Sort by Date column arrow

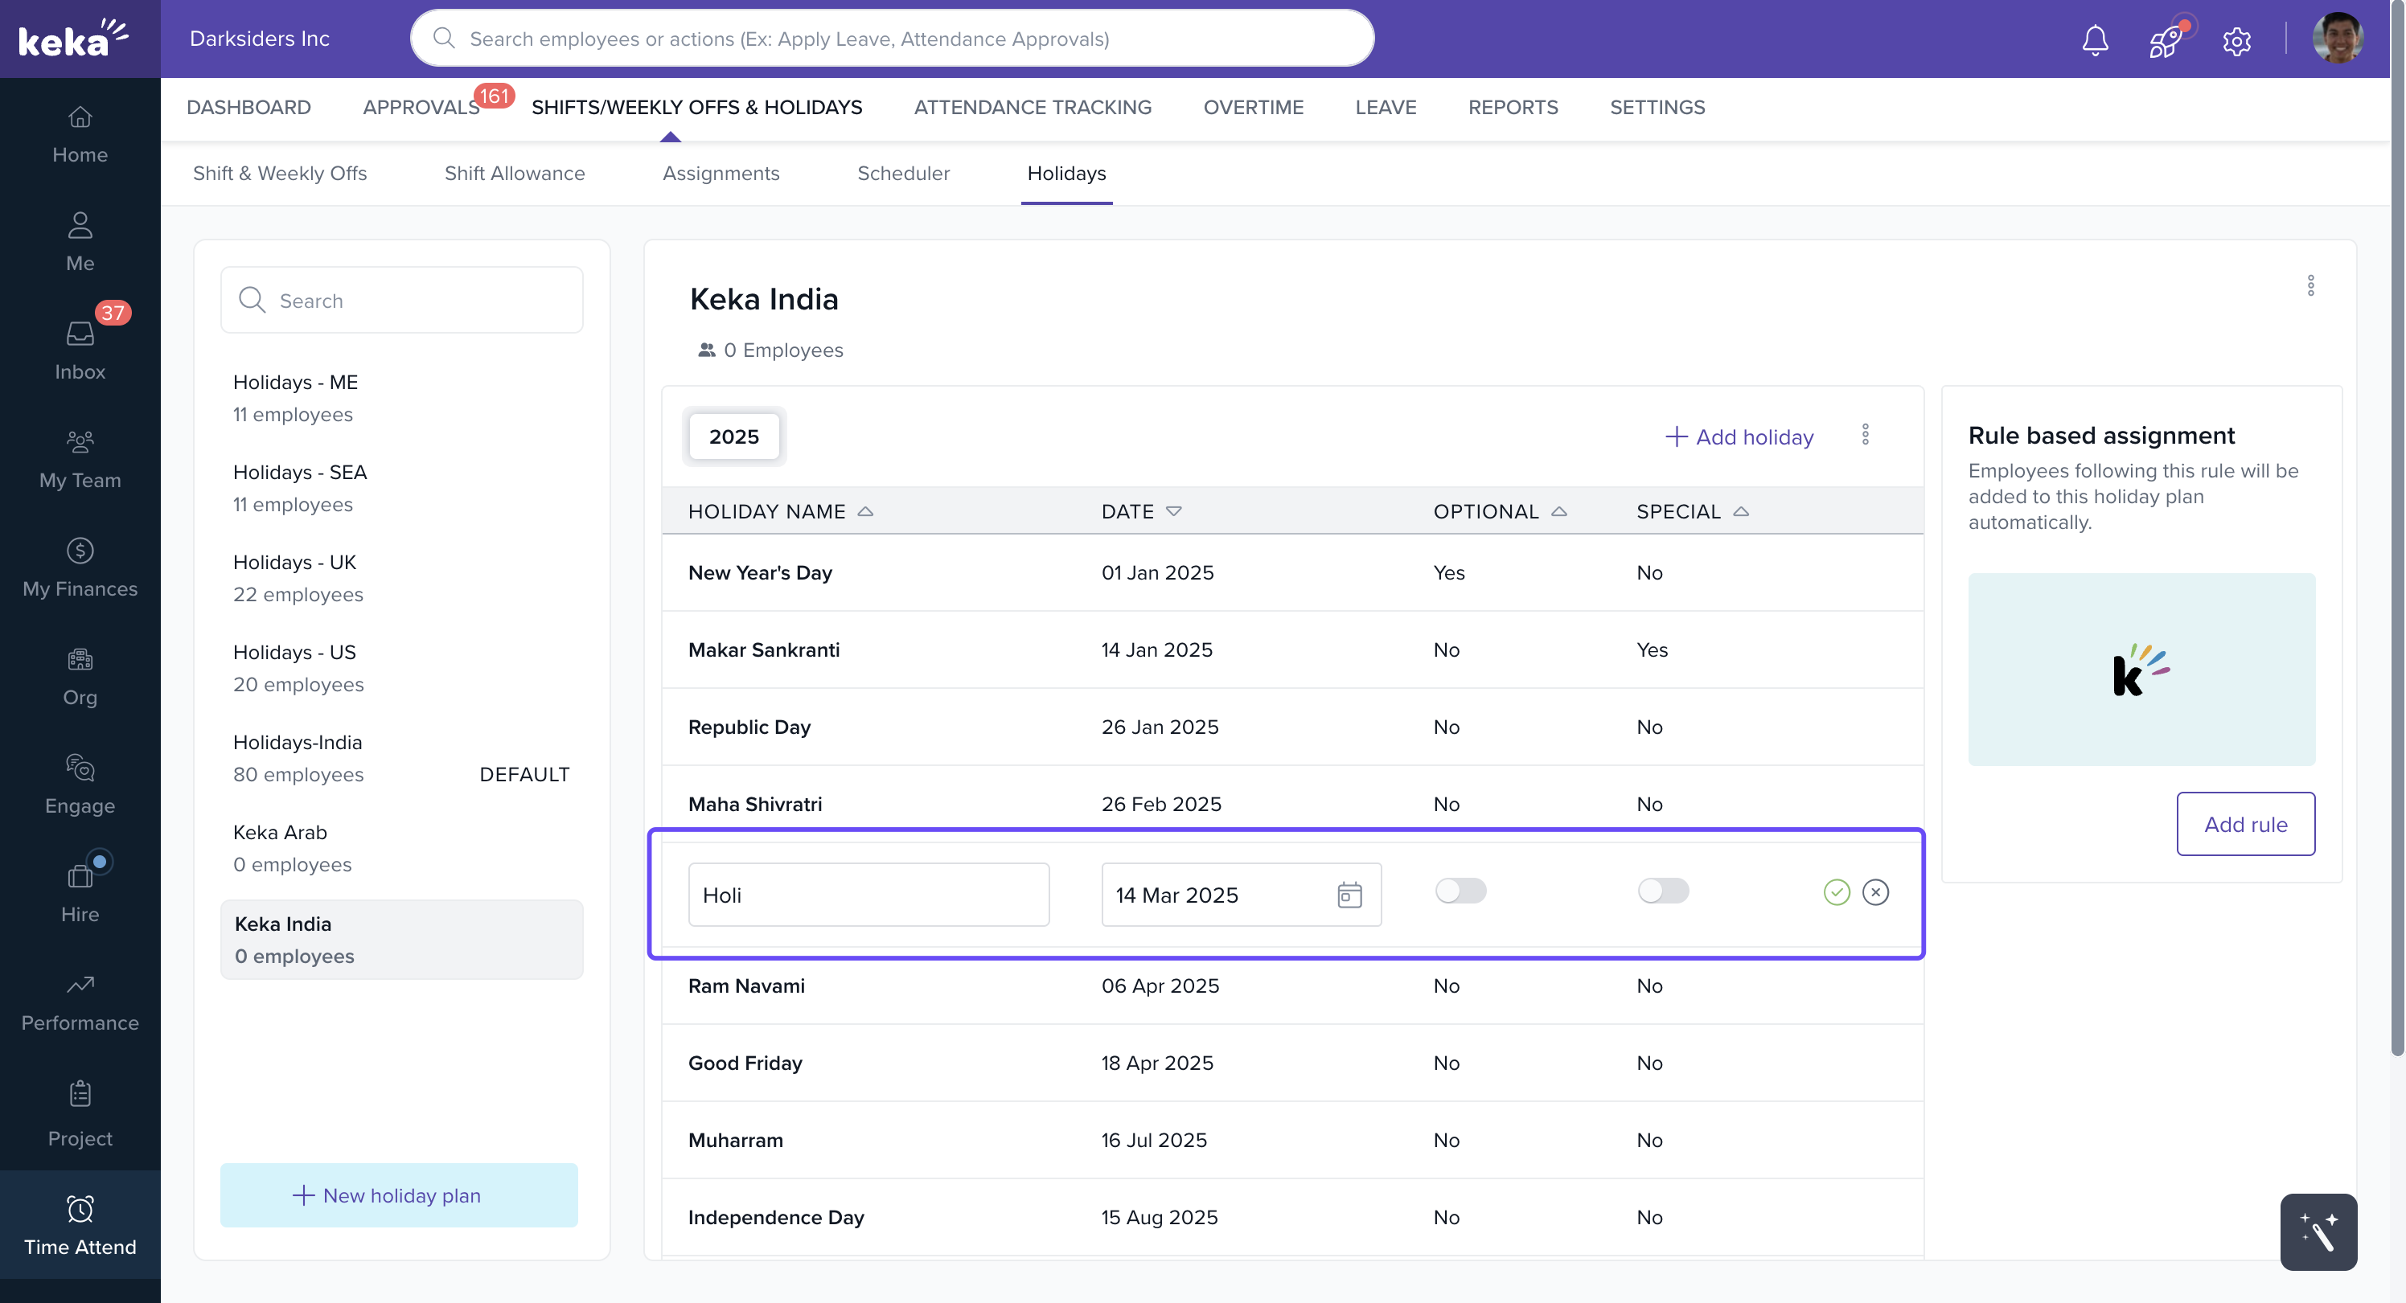click(1174, 511)
